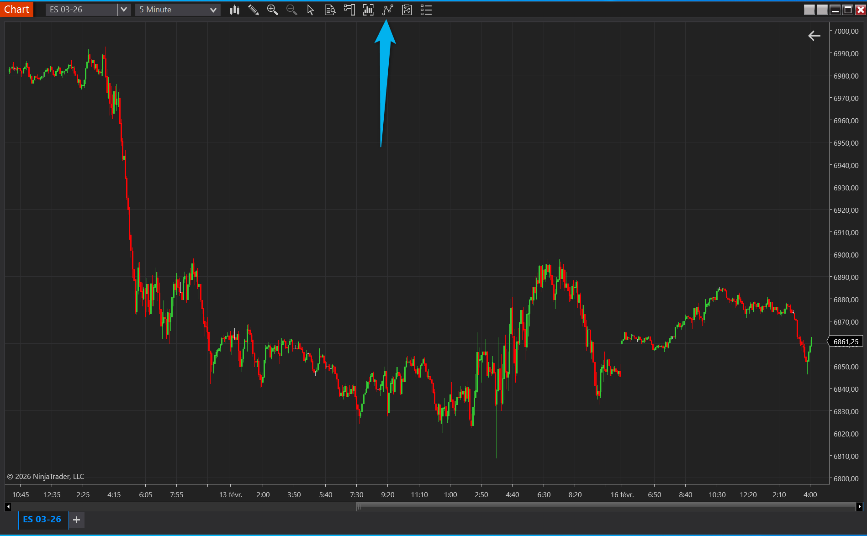Click the horizontal scrollbar thumb

point(605,506)
